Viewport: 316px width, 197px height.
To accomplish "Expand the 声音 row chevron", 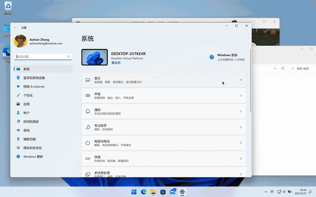I will coord(241,96).
